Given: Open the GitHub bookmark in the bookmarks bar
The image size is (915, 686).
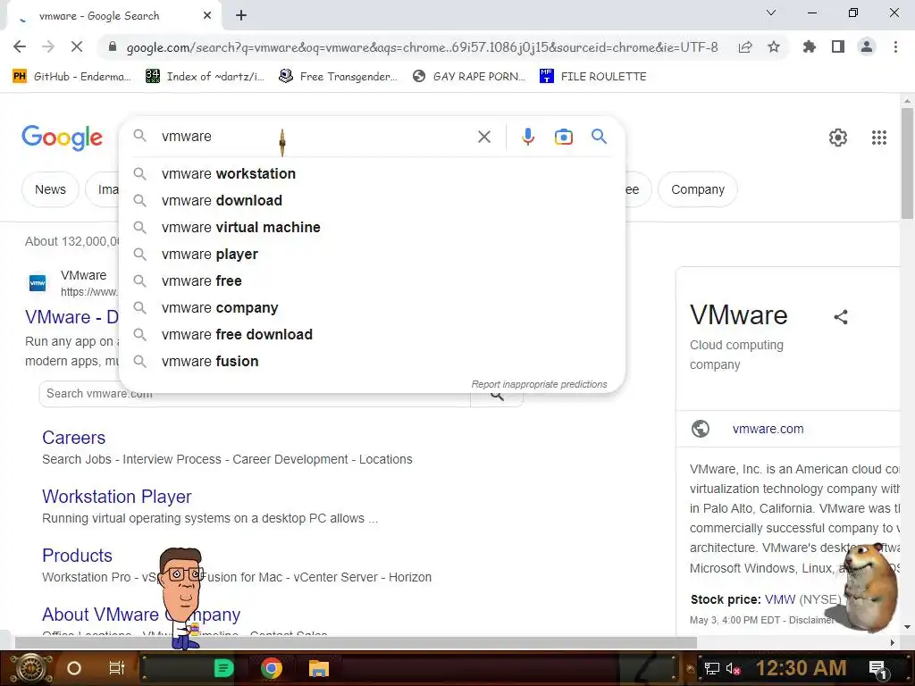Looking at the screenshot, I should [71, 77].
